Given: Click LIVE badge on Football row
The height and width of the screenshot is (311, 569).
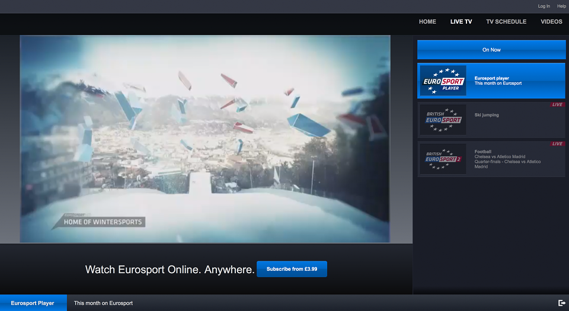Looking at the screenshot, I should (x=557, y=143).
